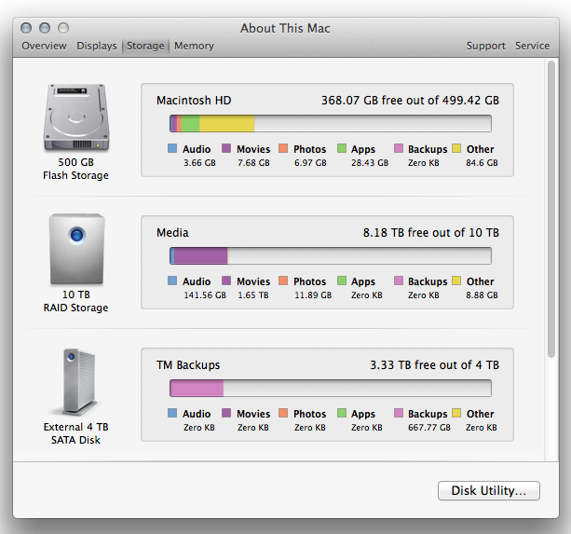This screenshot has height=534, width=571.
Task: Click Media volume pink Backups swatch
Action: click(x=399, y=281)
